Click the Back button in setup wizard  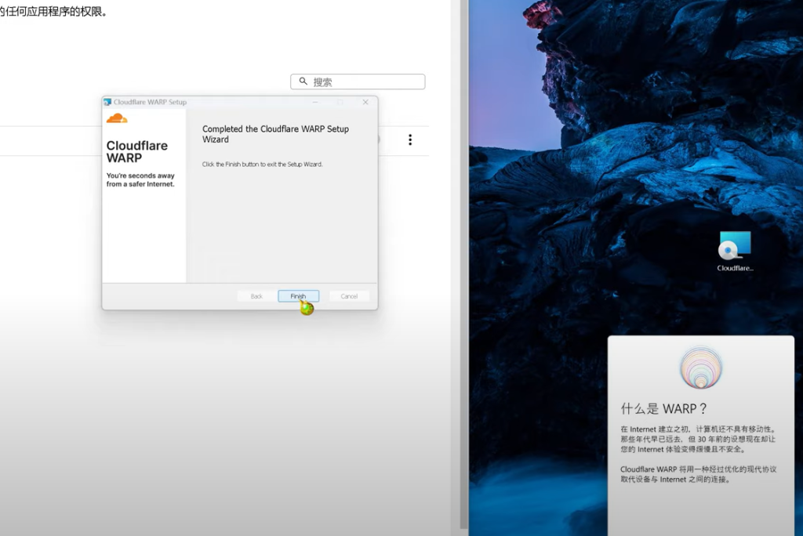click(x=256, y=296)
